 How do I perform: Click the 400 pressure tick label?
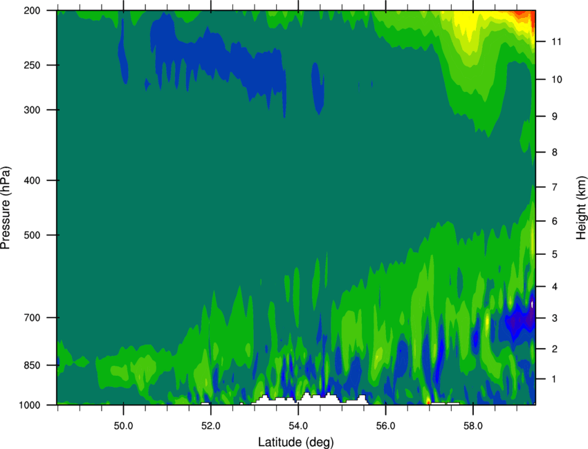(x=33, y=180)
